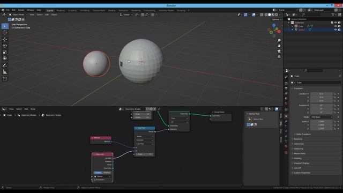Switch to the Modeling workspace tab
Image resolution: width=343 pixels, height=193 pixels.
(61, 11)
